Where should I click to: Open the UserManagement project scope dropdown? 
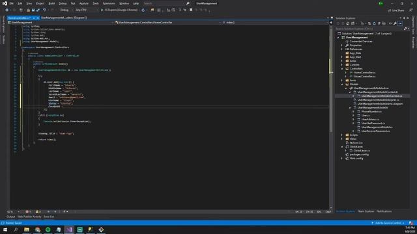tap(61, 23)
